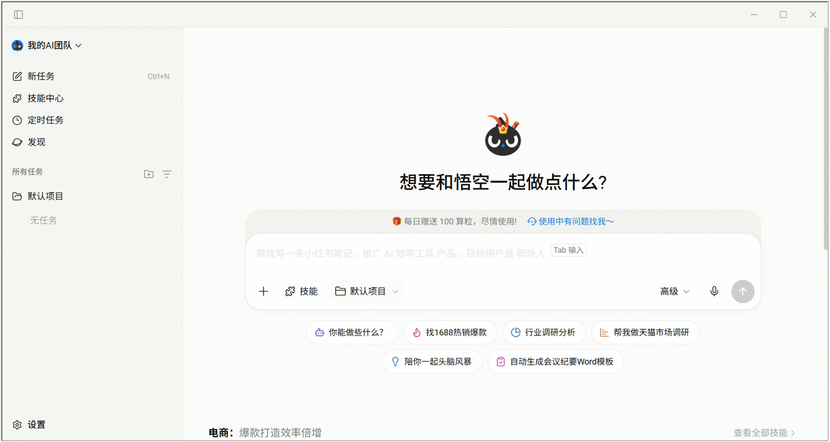Create a new project with the add-folder icon
This screenshot has width=830, height=442.
(x=149, y=174)
